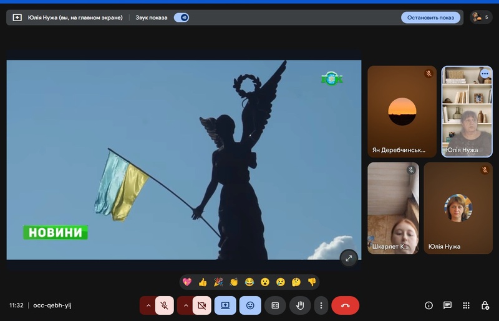Send the thumbs up emoji reaction

pyautogui.click(x=203, y=282)
